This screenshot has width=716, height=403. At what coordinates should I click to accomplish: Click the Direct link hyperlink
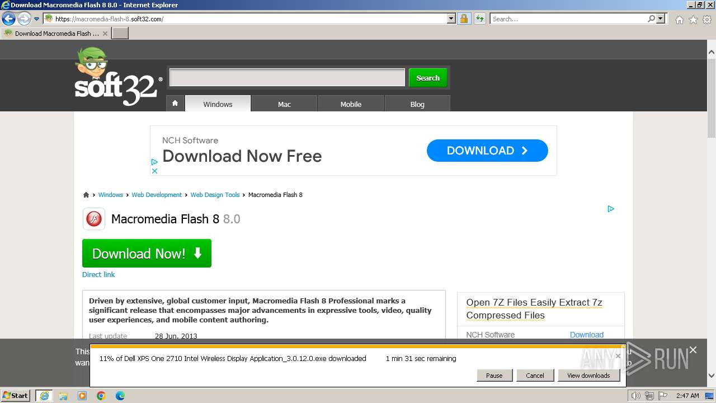(98, 274)
